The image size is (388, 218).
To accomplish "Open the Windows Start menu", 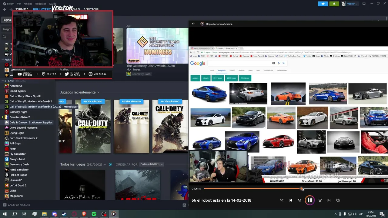I will (x=5, y=214).
